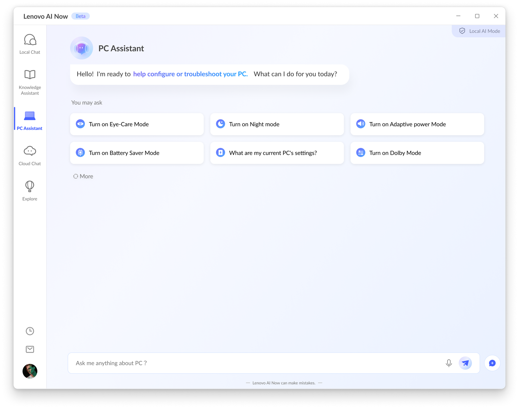This screenshot has width=519, height=409.
Task: Pick the Turn on Dolby Mode suggestion
Action: click(417, 153)
